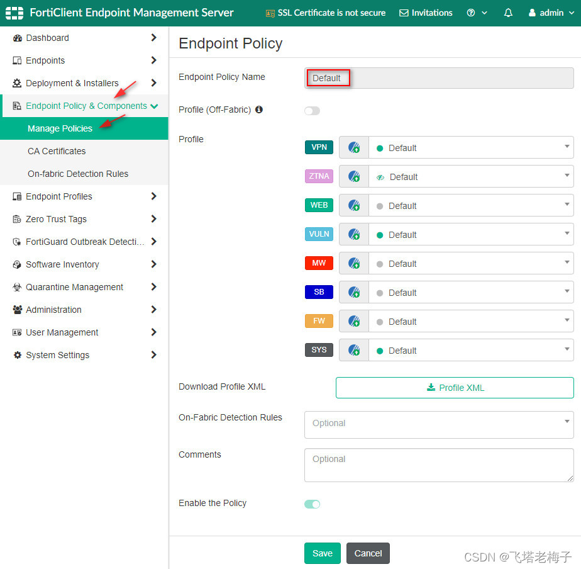Click the sync icon in MW profile row
Image resolution: width=581 pixels, height=569 pixels.
[x=354, y=263]
